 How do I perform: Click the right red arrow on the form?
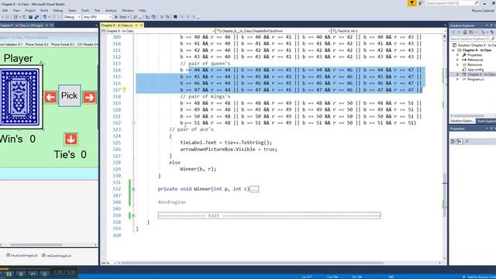(x=90, y=97)
